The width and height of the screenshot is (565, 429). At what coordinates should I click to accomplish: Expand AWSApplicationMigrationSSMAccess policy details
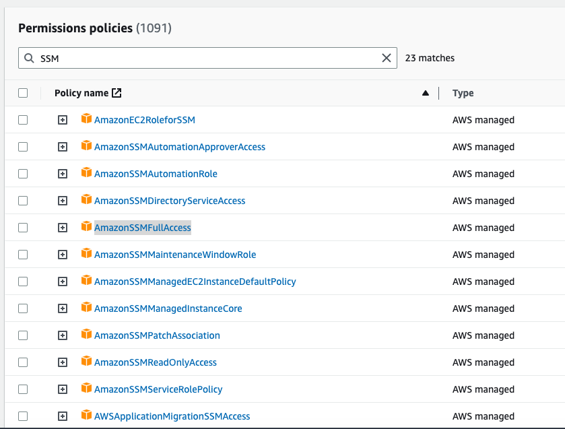[x=63, y=416]
